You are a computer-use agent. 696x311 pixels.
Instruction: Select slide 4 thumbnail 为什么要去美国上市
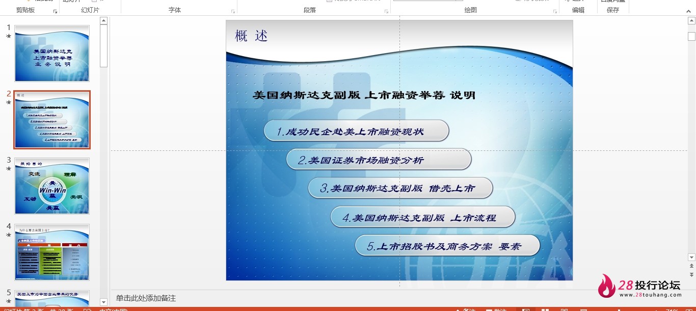[52, 252]
